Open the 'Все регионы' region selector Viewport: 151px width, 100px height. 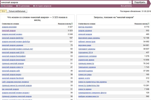(126, 6)
